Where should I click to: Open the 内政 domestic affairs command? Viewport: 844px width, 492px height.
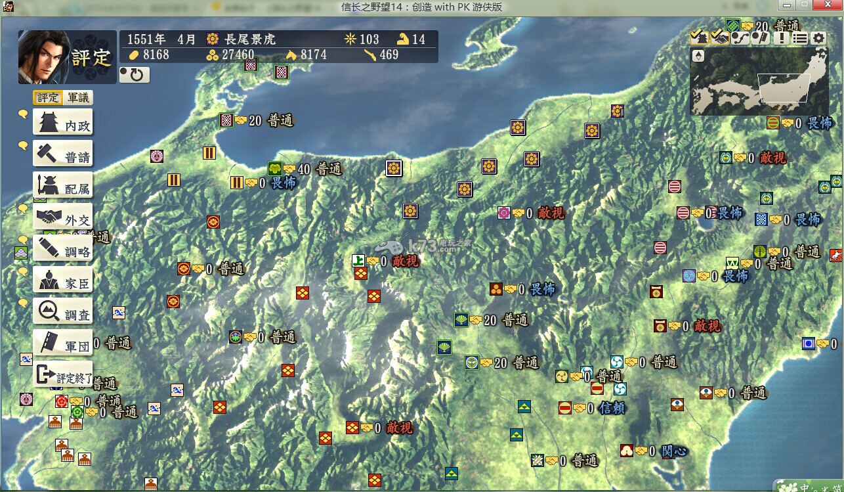(x=63, y=123)
